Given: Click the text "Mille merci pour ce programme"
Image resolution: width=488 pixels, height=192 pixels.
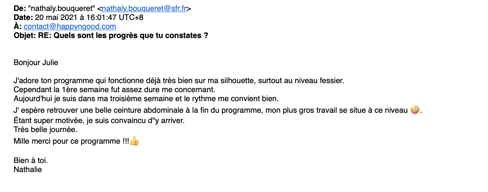Looking at the screenshot, I should tap(67, 141).
